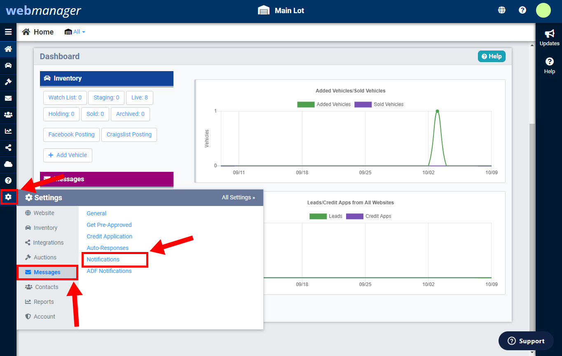562x356 pixels.
Task: Open Updates megaphone in right panel
Action: (549, 37)
